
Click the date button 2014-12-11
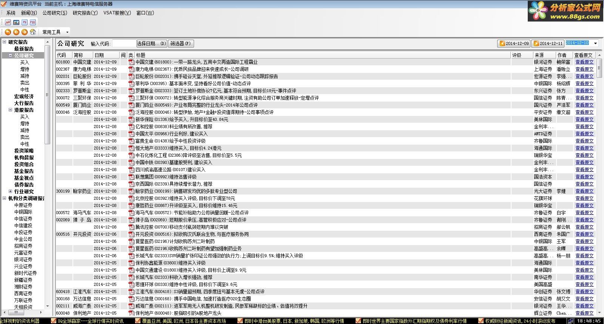pyautogui.click(x=547, y=43)
